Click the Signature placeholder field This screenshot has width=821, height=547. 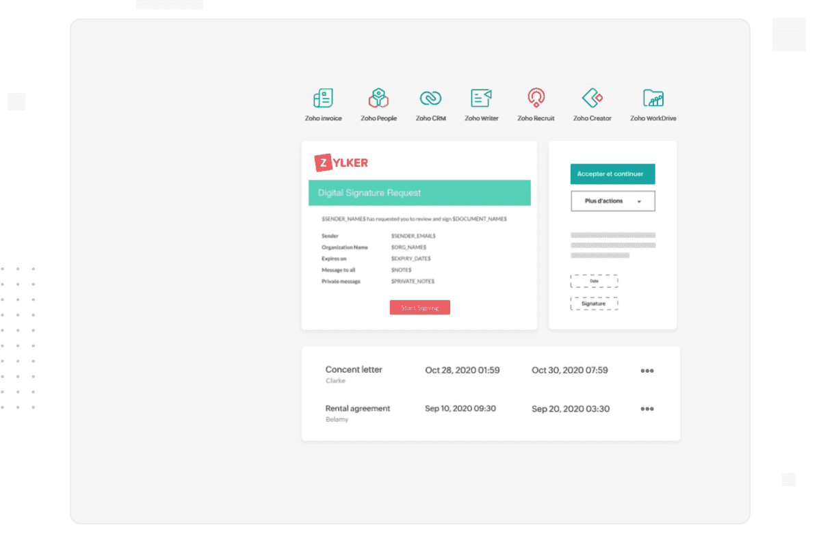[594, 304]
